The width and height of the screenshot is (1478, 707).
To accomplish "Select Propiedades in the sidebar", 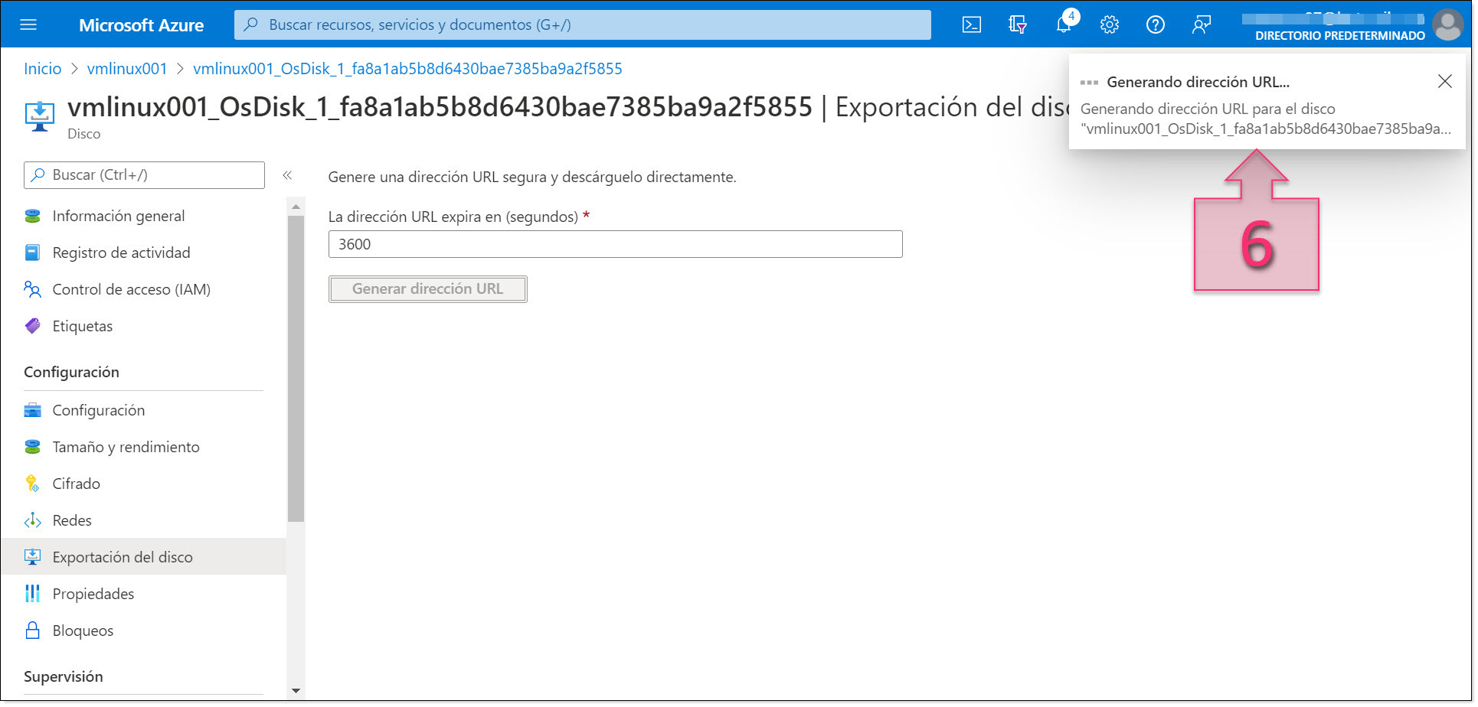I will pos(92,593).
